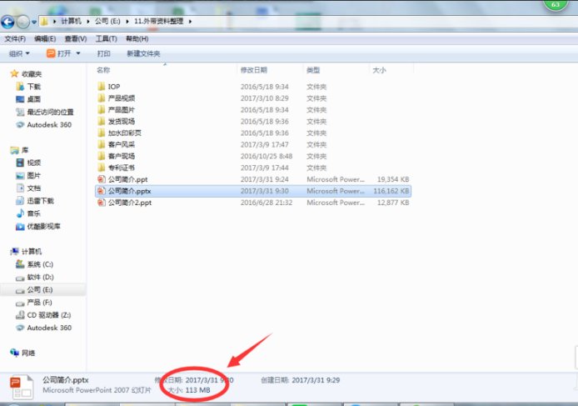
Task: Select the CD 驱动器 (Z:) drive
Action: click(48, 315)
